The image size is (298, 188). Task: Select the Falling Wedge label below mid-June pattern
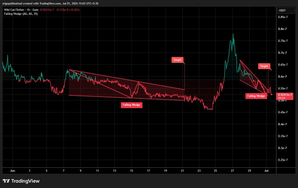coord(131,105)
